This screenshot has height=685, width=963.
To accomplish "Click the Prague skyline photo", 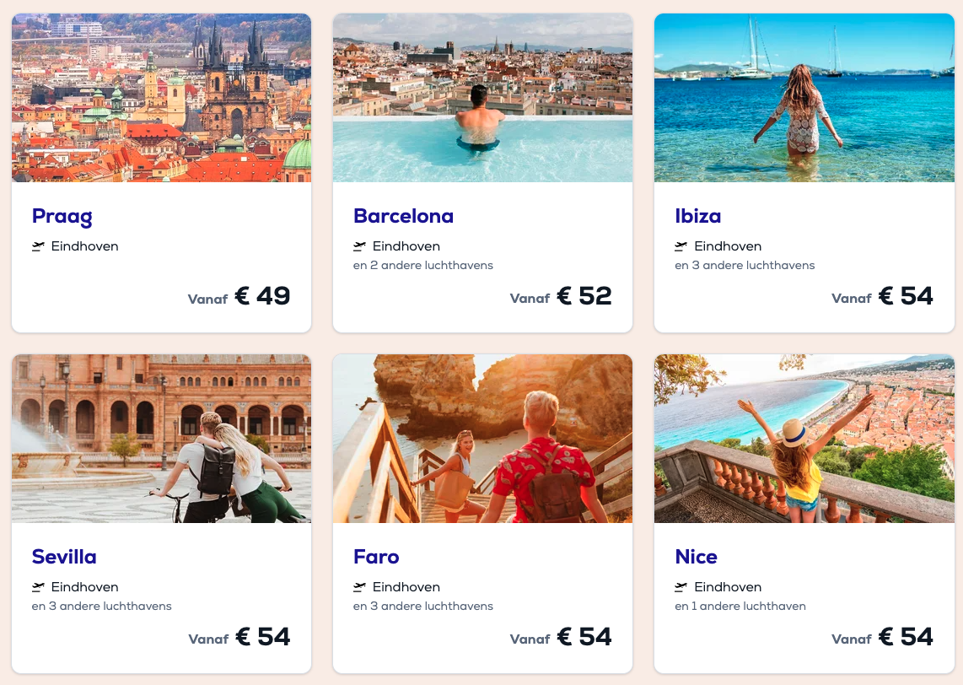I will tap(161, 98).
